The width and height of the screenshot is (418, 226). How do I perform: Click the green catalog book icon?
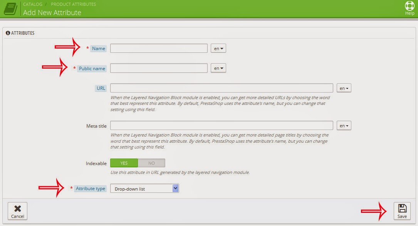10,8
